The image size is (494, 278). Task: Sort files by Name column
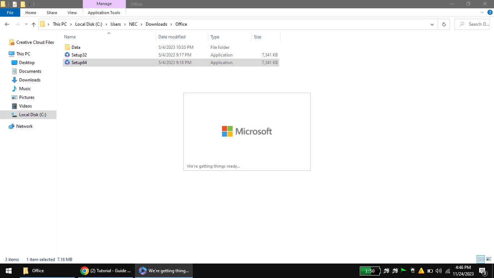[109, 37]
